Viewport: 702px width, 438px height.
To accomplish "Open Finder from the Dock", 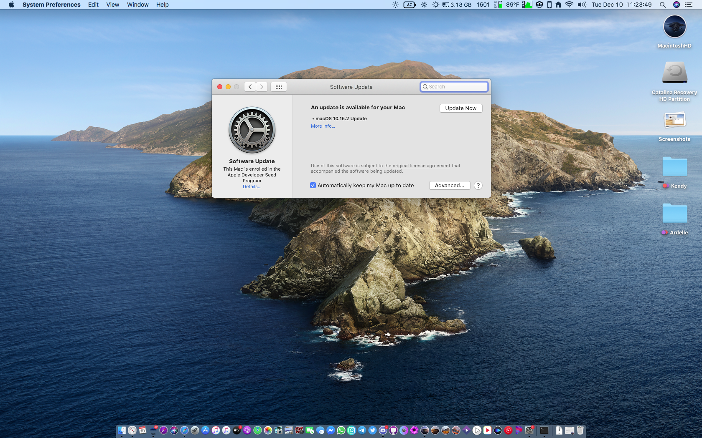I will (122, 430).
